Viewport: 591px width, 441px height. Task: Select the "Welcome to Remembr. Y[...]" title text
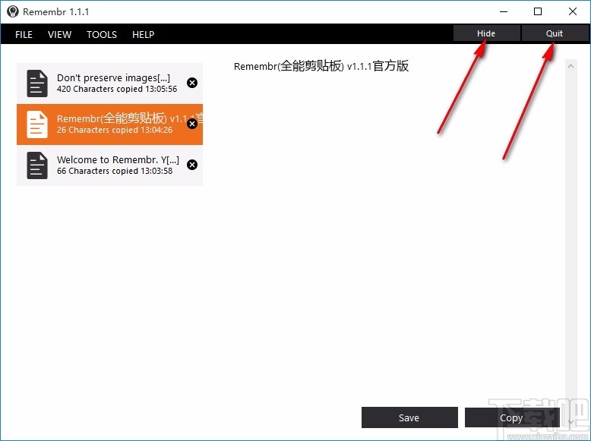pyautogui.click(x=118, y=159)
